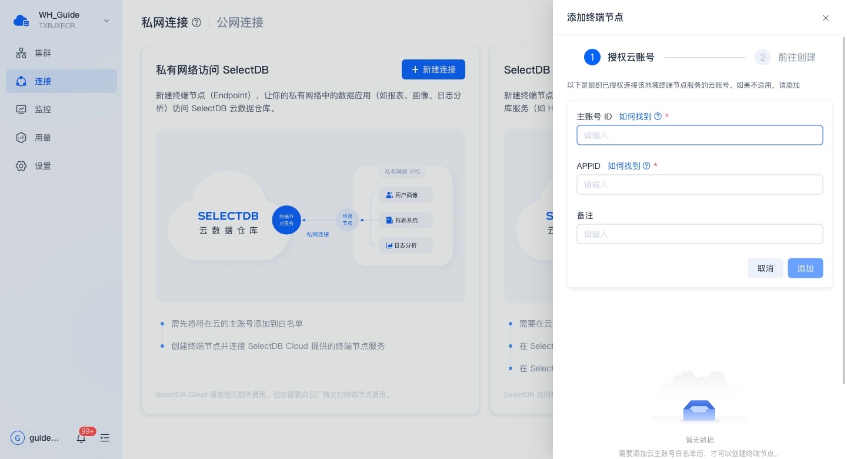Click help icon beside 主账号 ID 如何找到
The image size is (847, 459).
pyautogui.click(x=658, y=117)
